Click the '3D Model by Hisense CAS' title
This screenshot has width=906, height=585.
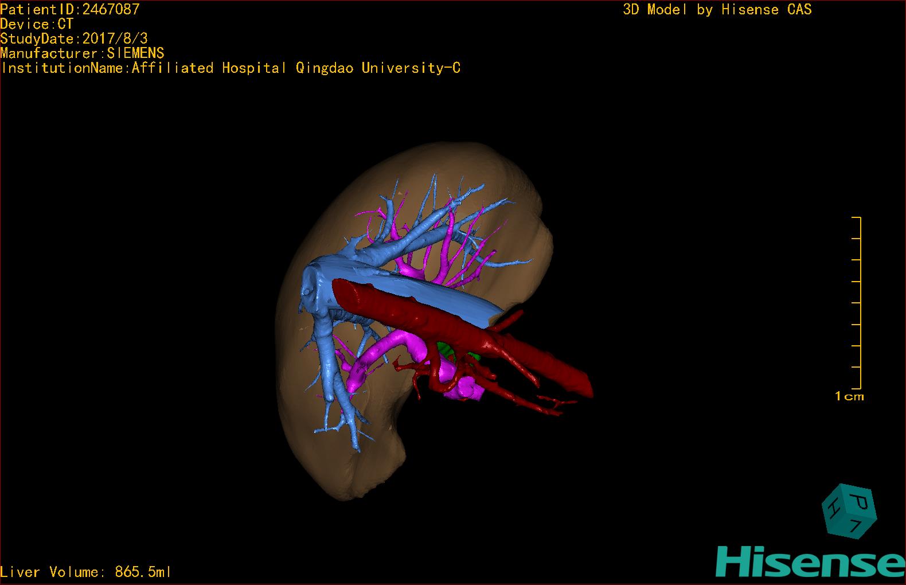click(x=717, y=9)
